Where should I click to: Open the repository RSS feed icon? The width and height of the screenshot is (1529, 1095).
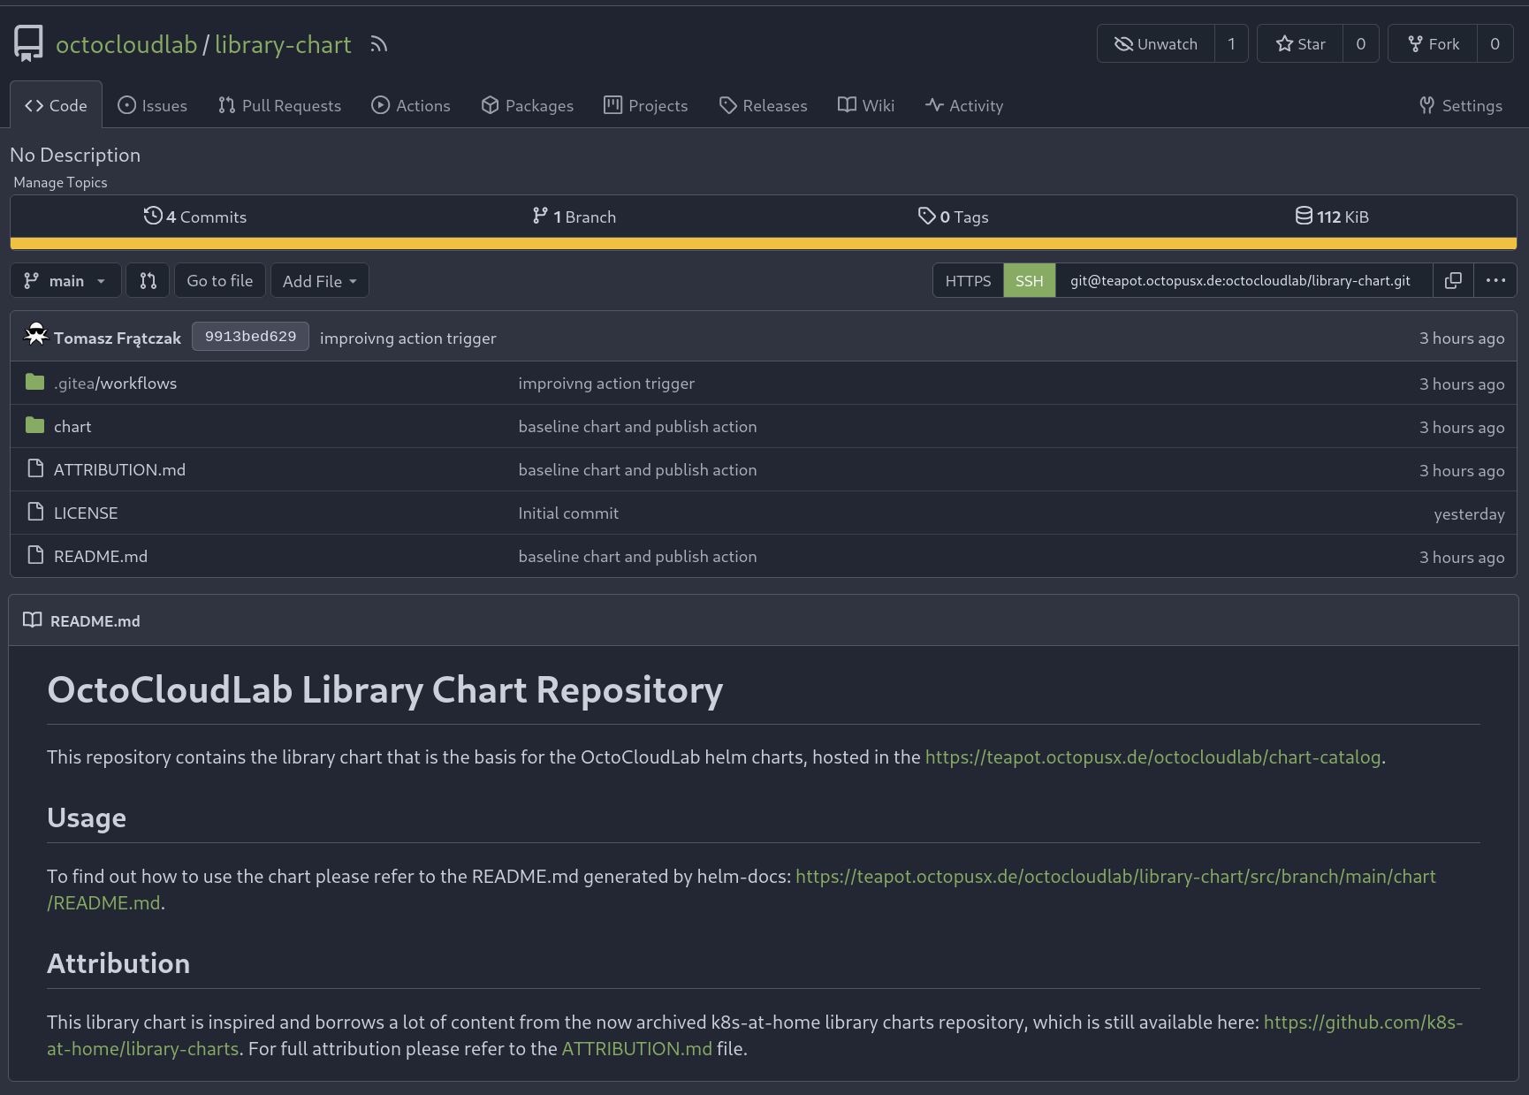coord(379,44)
